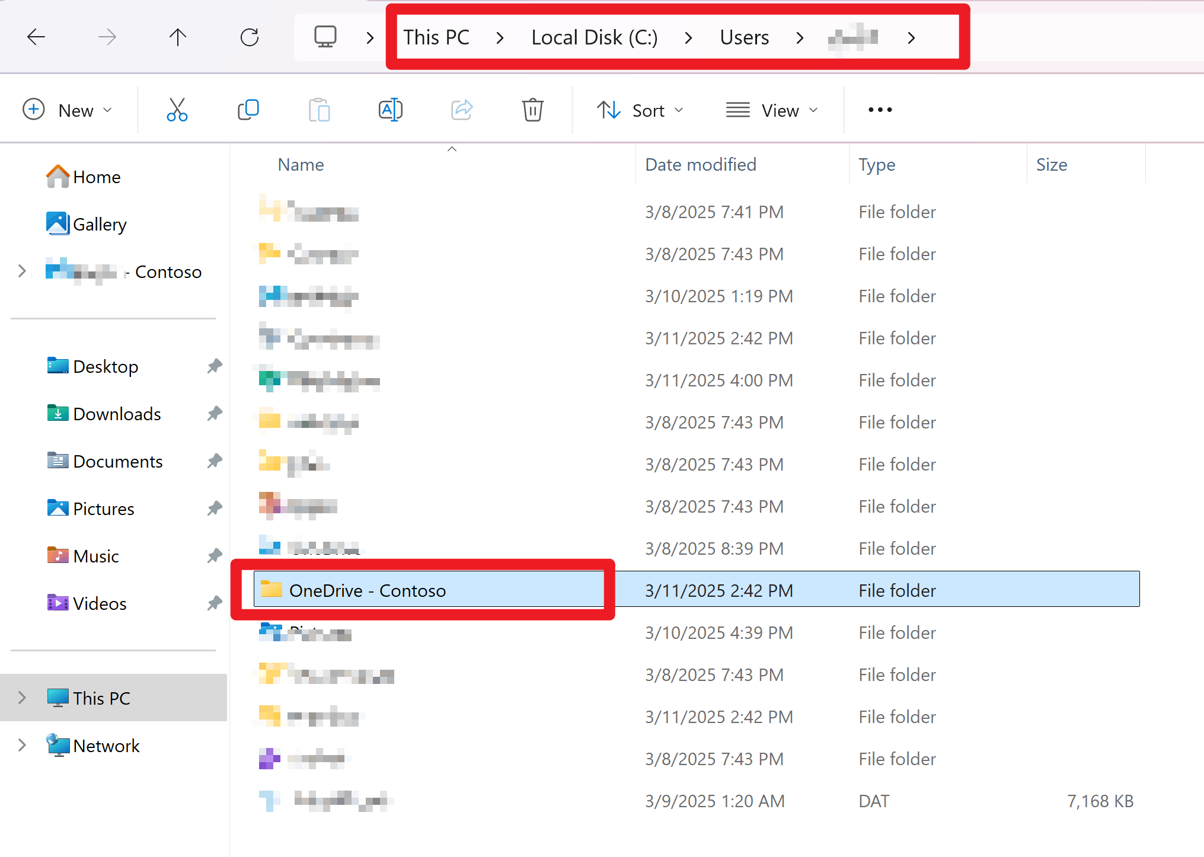Refresh the current folder view
This screenshot has width=1204, height=857.
(x=250, y=37)
